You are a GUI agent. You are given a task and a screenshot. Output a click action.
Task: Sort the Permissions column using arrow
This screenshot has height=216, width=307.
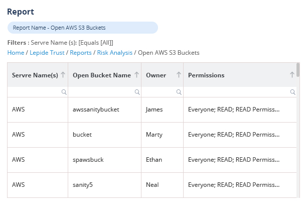[292, 75]
